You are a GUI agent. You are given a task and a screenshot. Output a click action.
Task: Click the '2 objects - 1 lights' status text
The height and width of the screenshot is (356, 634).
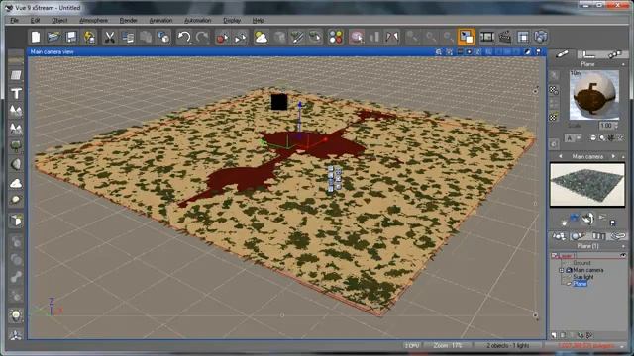pos(508,345)
